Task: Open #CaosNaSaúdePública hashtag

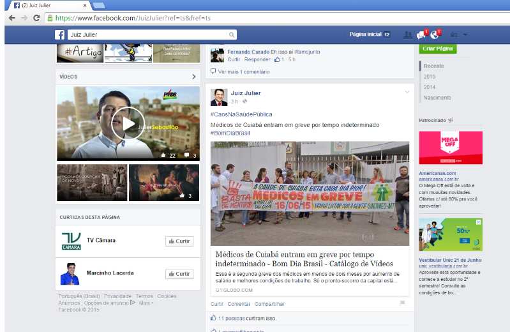Action: tap(241, 114)
